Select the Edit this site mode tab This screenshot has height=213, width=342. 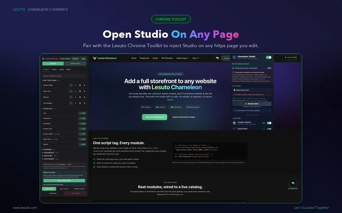[75, 63]
